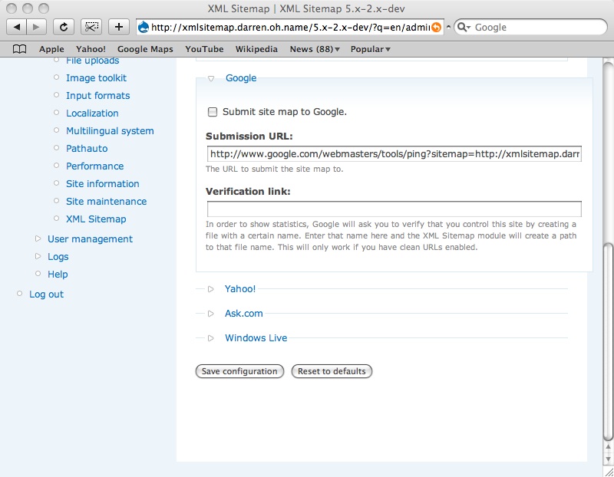Click the Log out link
The width and height of the screenshot is (614, 477).
coord(46,294)
